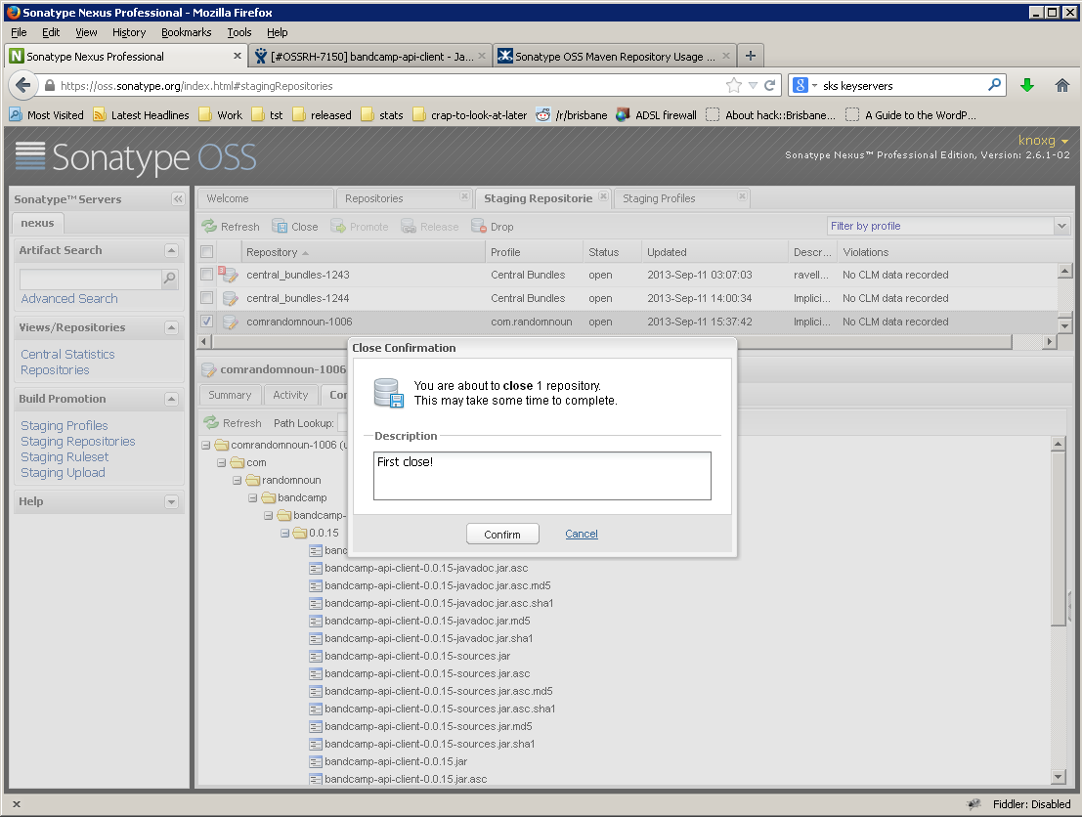Collapse the Build Promotion panel
Image resolution: width=1082 pixels, height=817 pixels.
pos(172,400)
